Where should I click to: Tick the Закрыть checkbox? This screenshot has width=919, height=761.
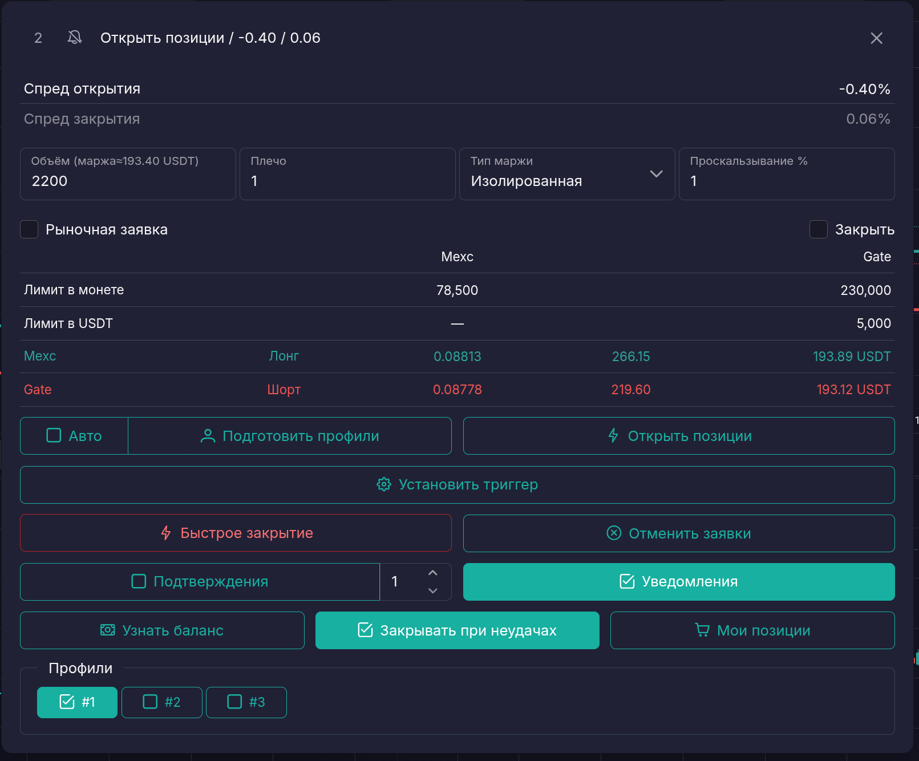click(819, 229)
